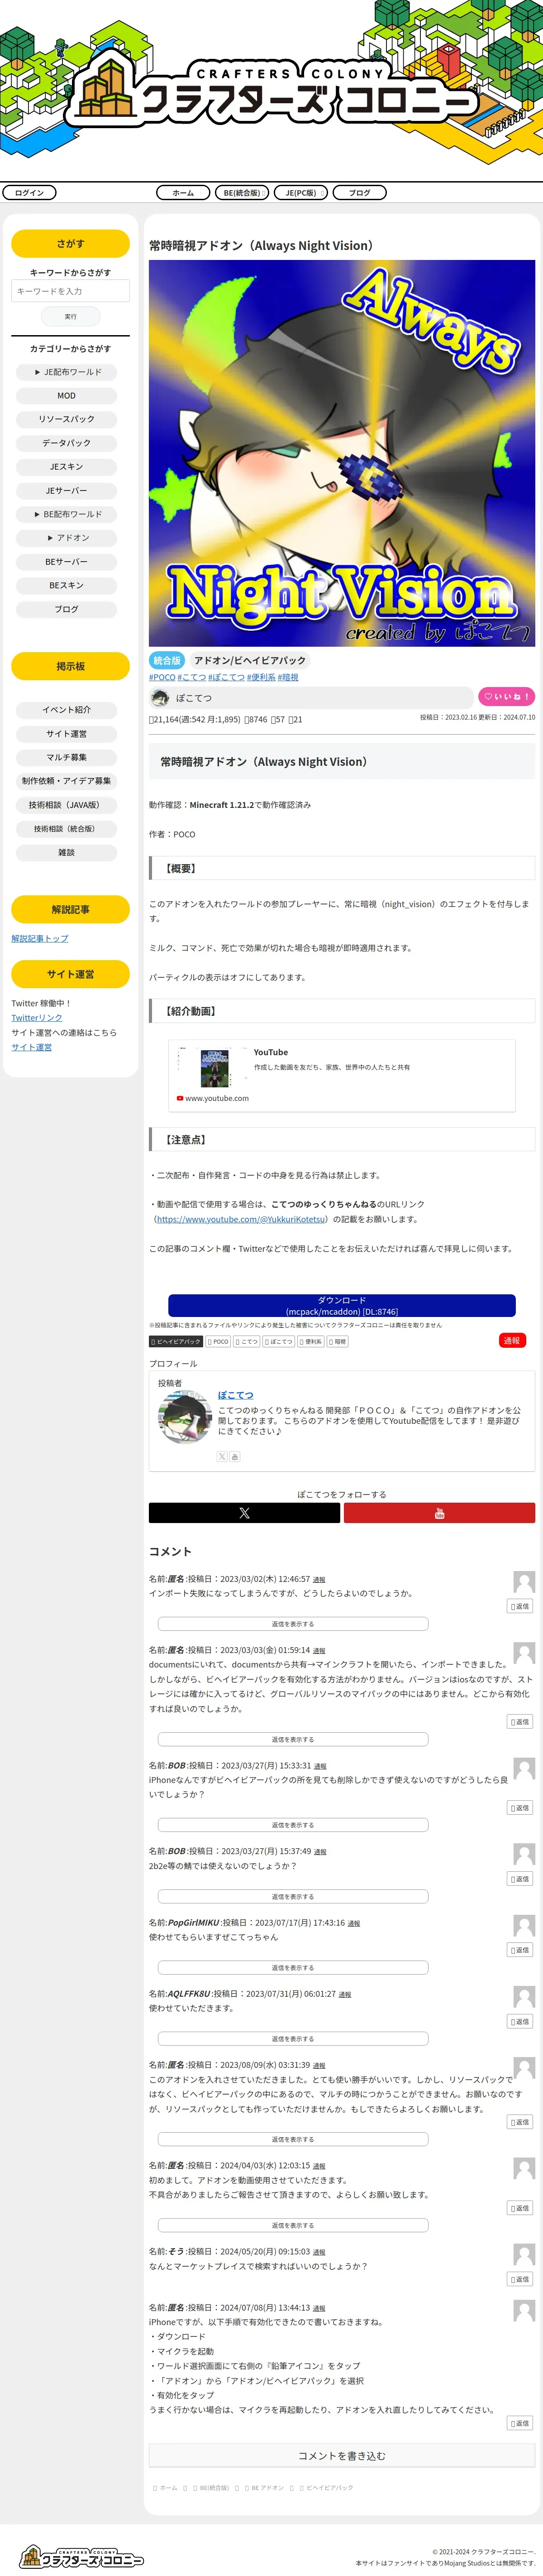Select the リソースパック category
The height and width of the screenshot is (2576, 543).
coord(66,419)
